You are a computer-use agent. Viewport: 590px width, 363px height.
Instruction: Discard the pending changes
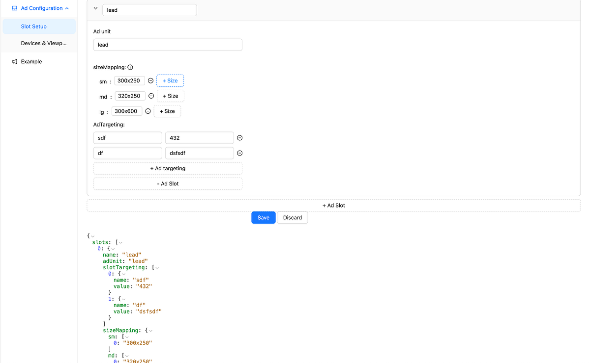pyautogui.click(x=292, y=217)
